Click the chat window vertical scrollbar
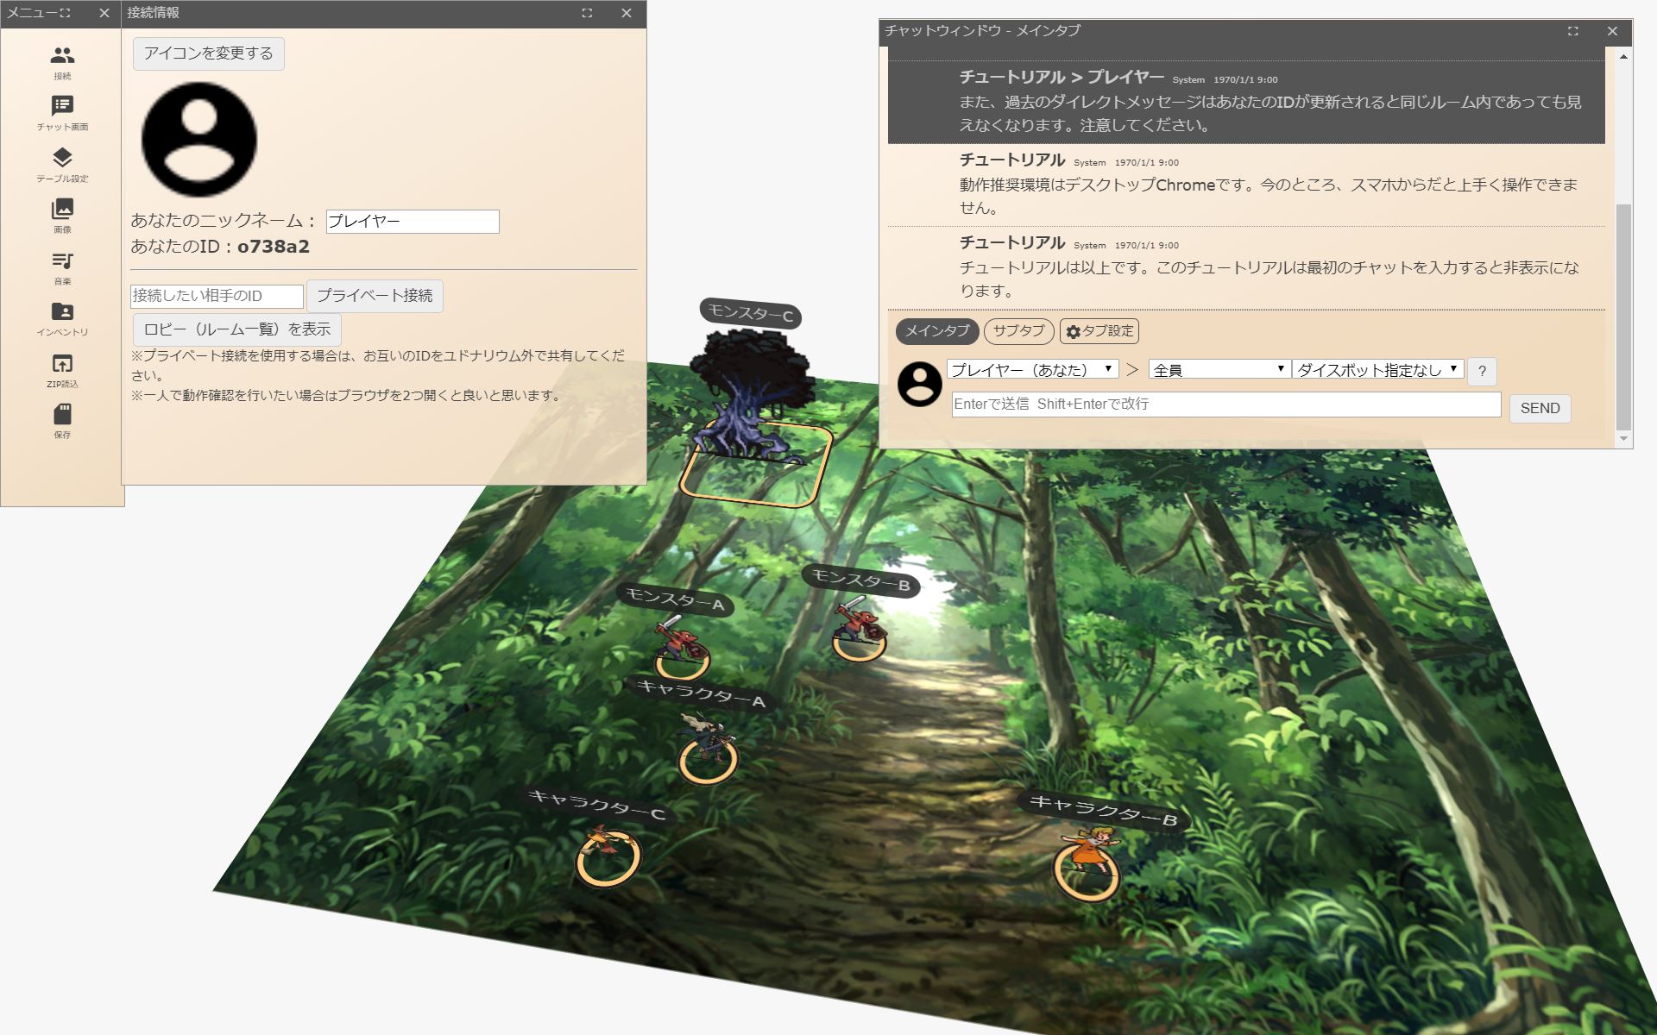 pyautogui.click(x=1623, y=315)
